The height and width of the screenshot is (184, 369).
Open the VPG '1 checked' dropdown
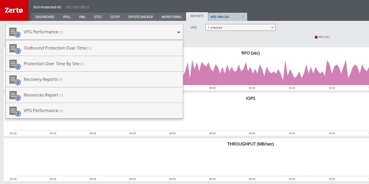(240, 27)
